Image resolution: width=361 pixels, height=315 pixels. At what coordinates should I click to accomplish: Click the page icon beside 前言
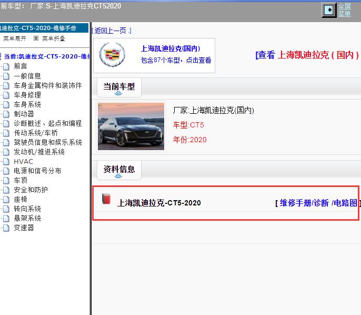tap(6, 66)
